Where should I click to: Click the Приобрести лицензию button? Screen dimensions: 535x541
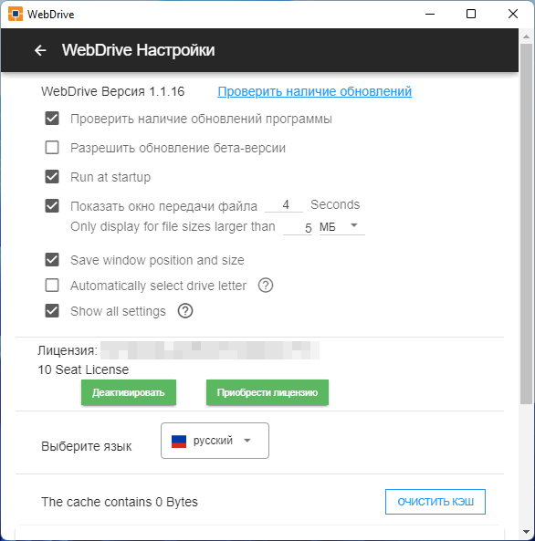click(267, 392)
